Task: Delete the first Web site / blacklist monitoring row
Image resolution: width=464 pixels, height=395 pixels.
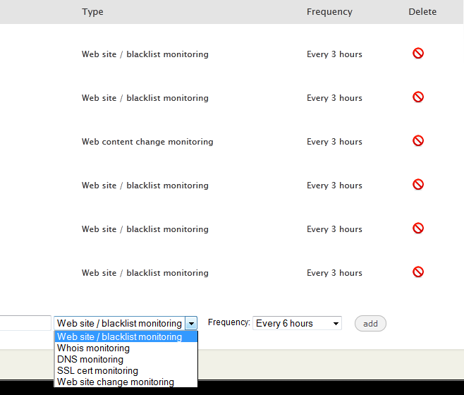Action: point(418,54)
